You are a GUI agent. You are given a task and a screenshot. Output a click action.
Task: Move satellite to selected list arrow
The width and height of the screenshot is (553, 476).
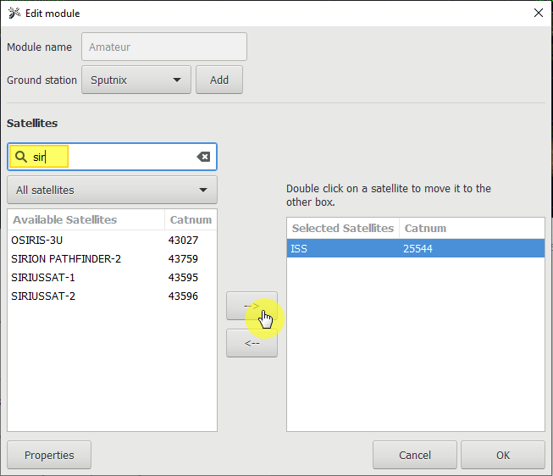(252, 306)
